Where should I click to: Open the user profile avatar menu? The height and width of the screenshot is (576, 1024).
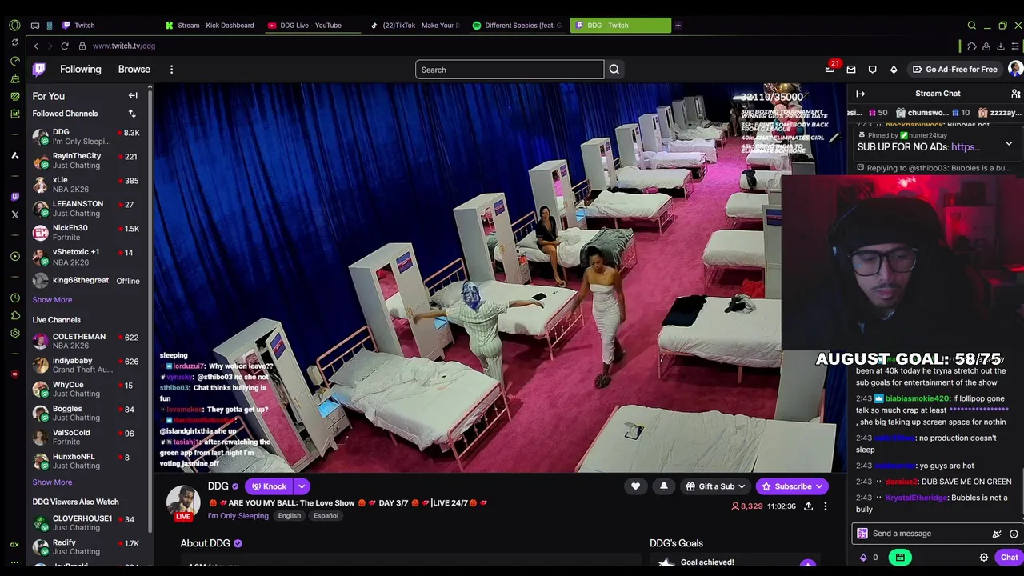click(1014, 70)
